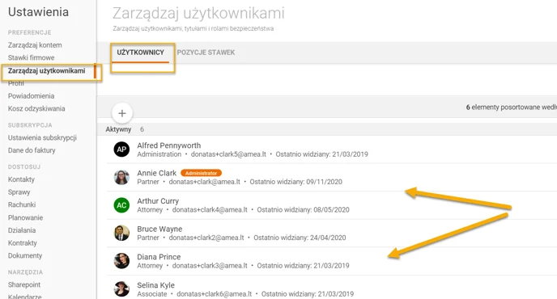Image resolution: width=557 pixels, height=299 pixels.
Task: Click 'Ostatnio widziany: 24/04/2020' text
Action: click(x=300, y=238)
